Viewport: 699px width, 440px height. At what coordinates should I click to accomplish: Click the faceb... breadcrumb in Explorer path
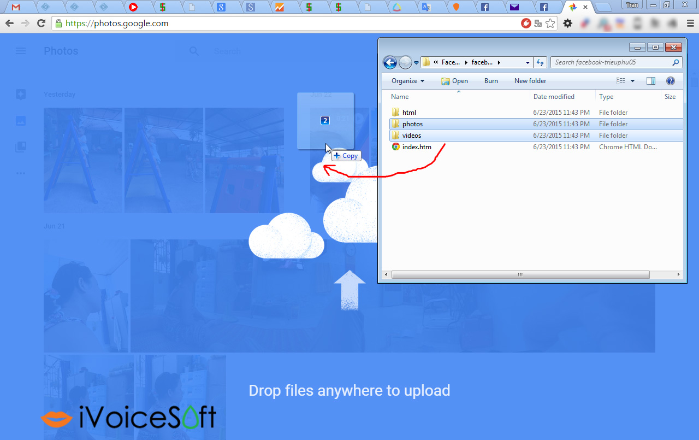[x=482, y=62]
